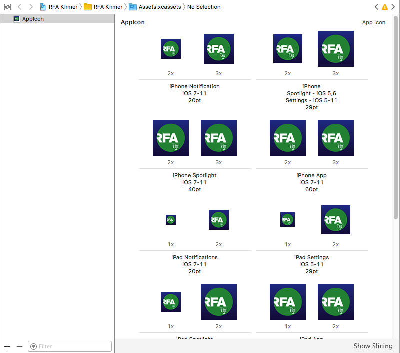Click the filter icon in search field
The image size is (400, 353).
pyautogui.click(x=33, y=346)
